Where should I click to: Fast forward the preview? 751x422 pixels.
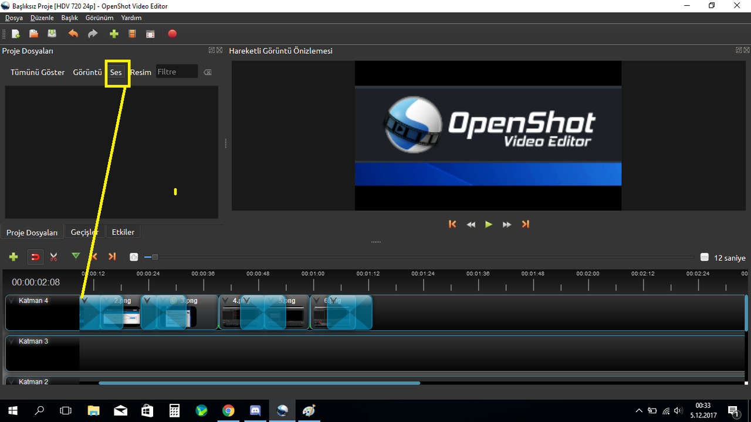click(507, 224)
